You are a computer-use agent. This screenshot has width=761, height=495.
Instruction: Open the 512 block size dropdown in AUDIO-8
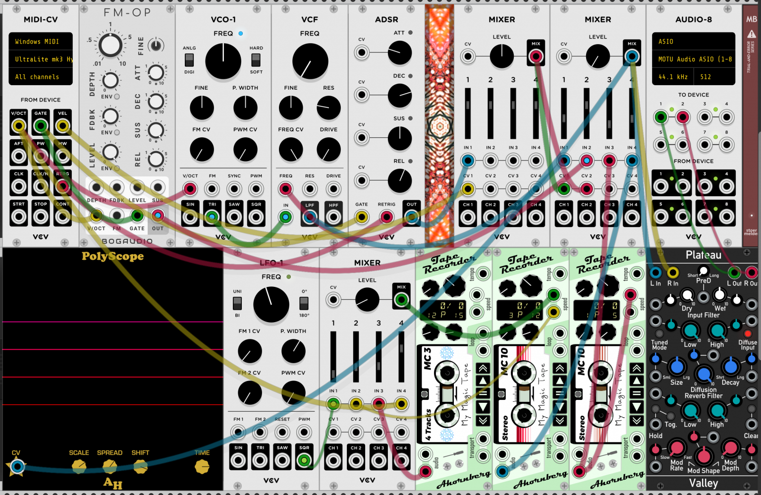(714, 77)
